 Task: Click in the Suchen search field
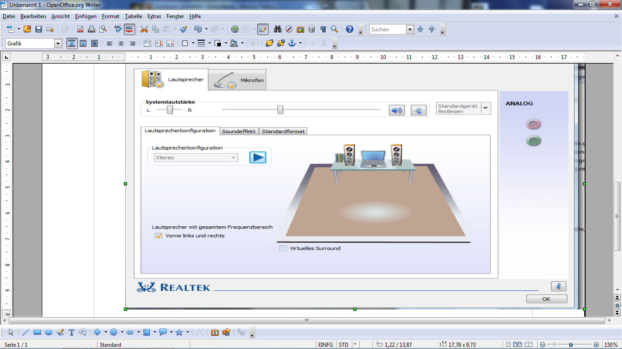point(387,30)
